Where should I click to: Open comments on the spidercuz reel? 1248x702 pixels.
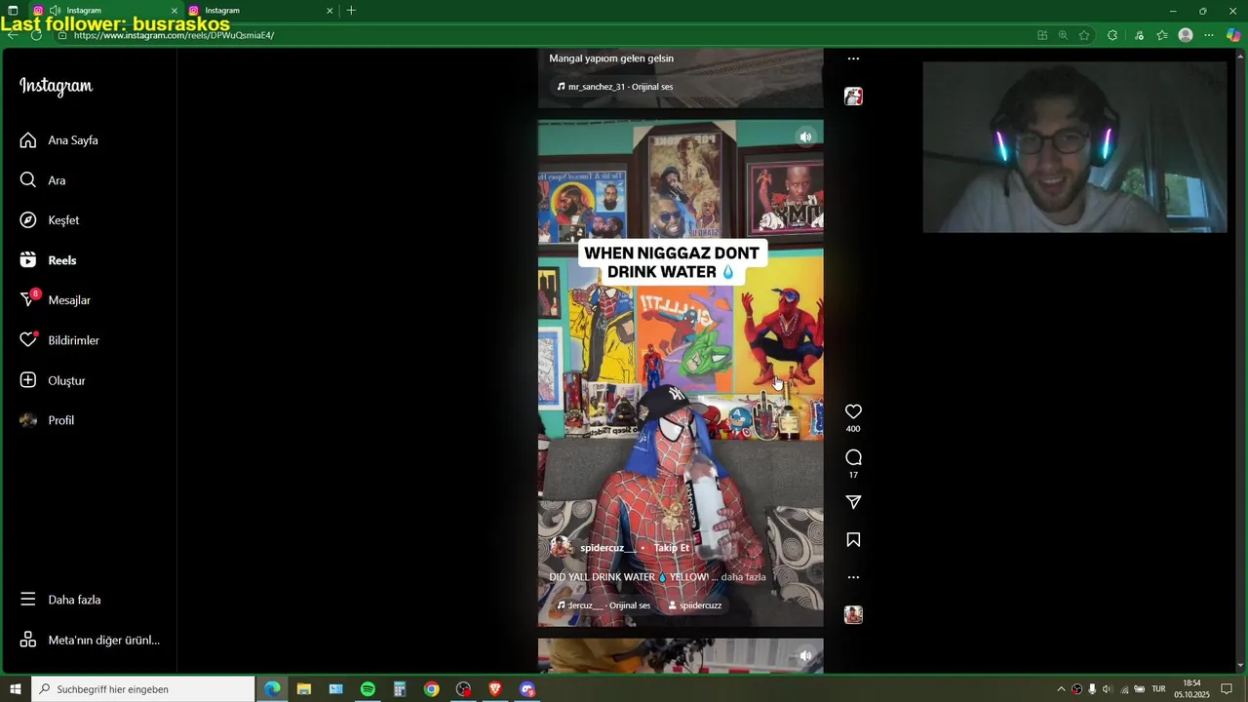point(853,457)
